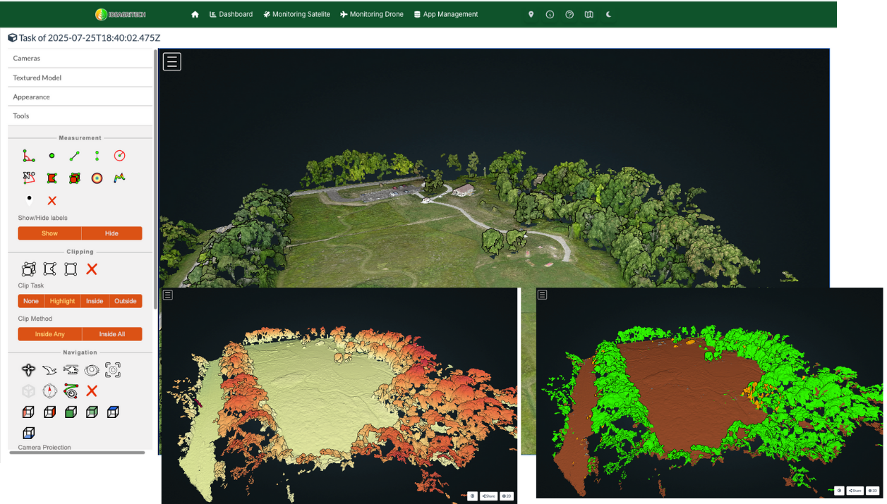Open the Dashboard menu item
The height and width of the screenshot is (504, 887).
click(231, 14)
